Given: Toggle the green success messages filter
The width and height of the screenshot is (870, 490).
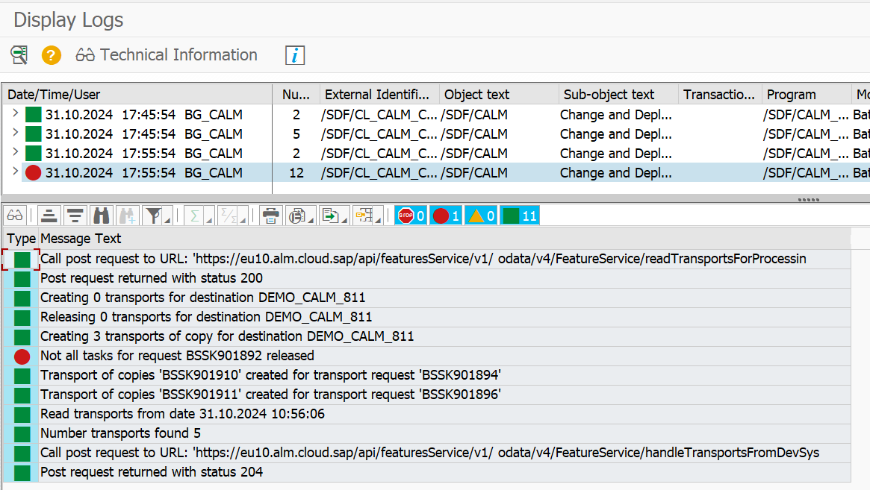Looking at the screenshot, I should pyautogui.click(x=520, y=216).
